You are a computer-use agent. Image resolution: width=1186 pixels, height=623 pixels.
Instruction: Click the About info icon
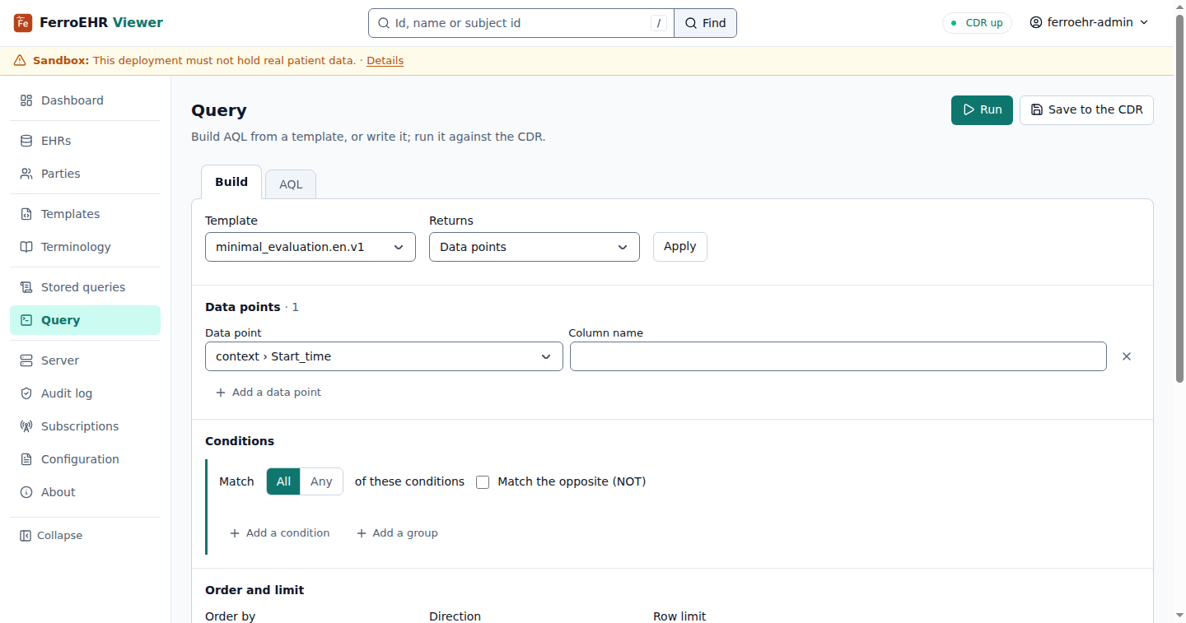(x=26, y=492)
